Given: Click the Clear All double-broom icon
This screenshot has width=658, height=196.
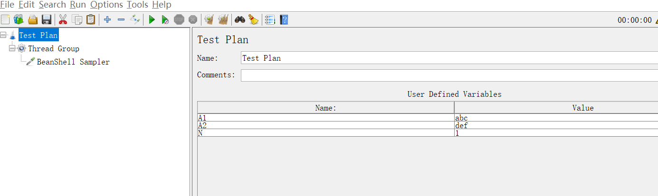Looking at the screenshot, I should pyautogui.click(x=223, y=19).
